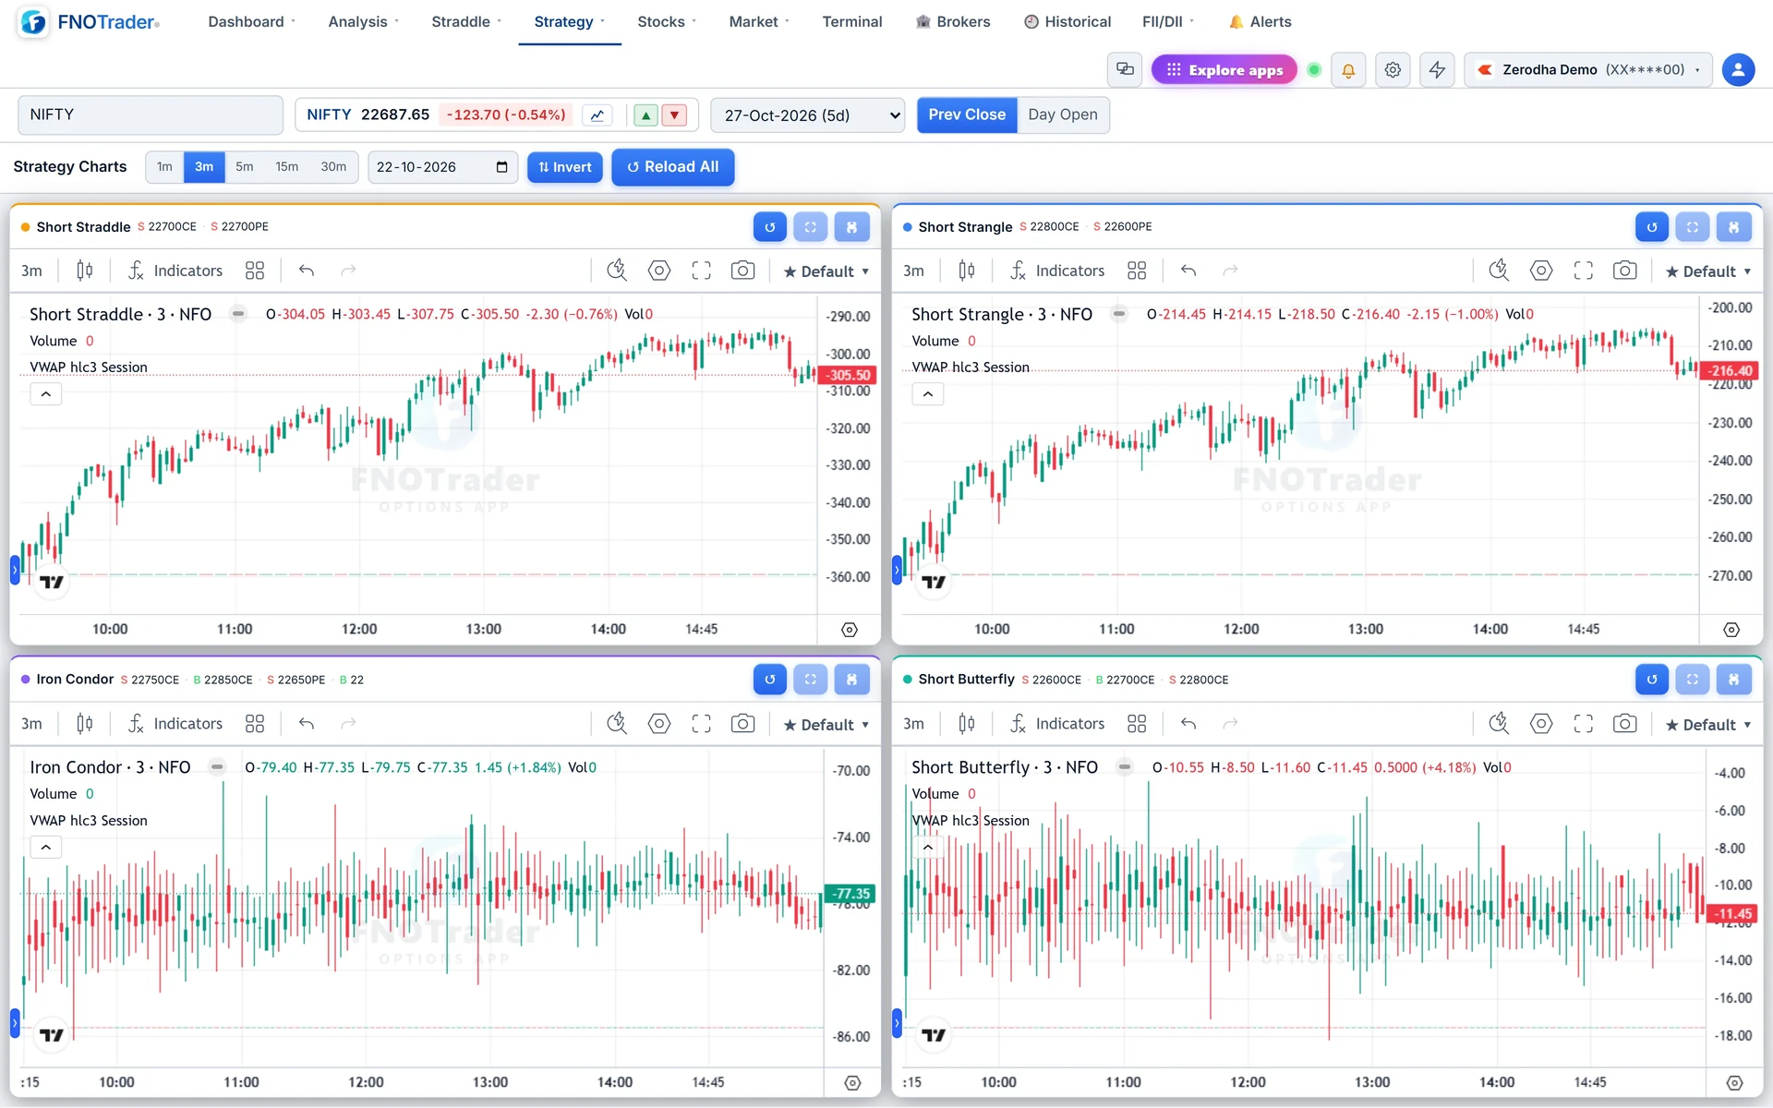Go to the Terminal tab
This screenshot has height=1108, width=1773.
851,21
